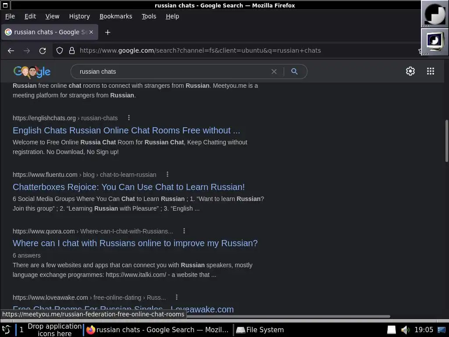Open English Chats Russian Online Chat Rooms link

click(126, 130)
